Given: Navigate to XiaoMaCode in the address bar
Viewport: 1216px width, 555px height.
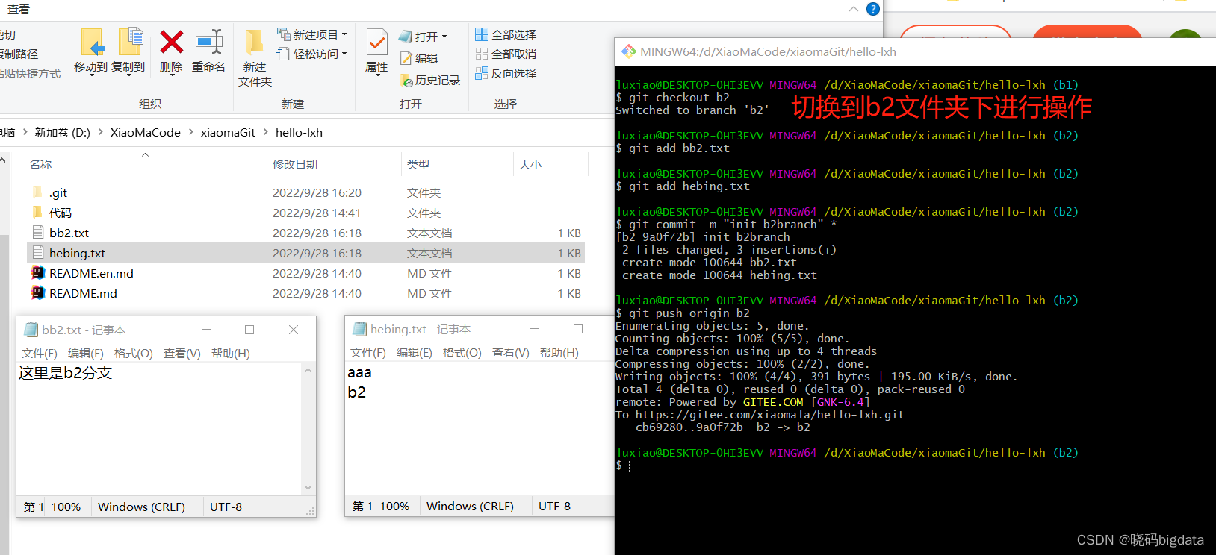Looking at the screenshot, I should click(146, 132).
